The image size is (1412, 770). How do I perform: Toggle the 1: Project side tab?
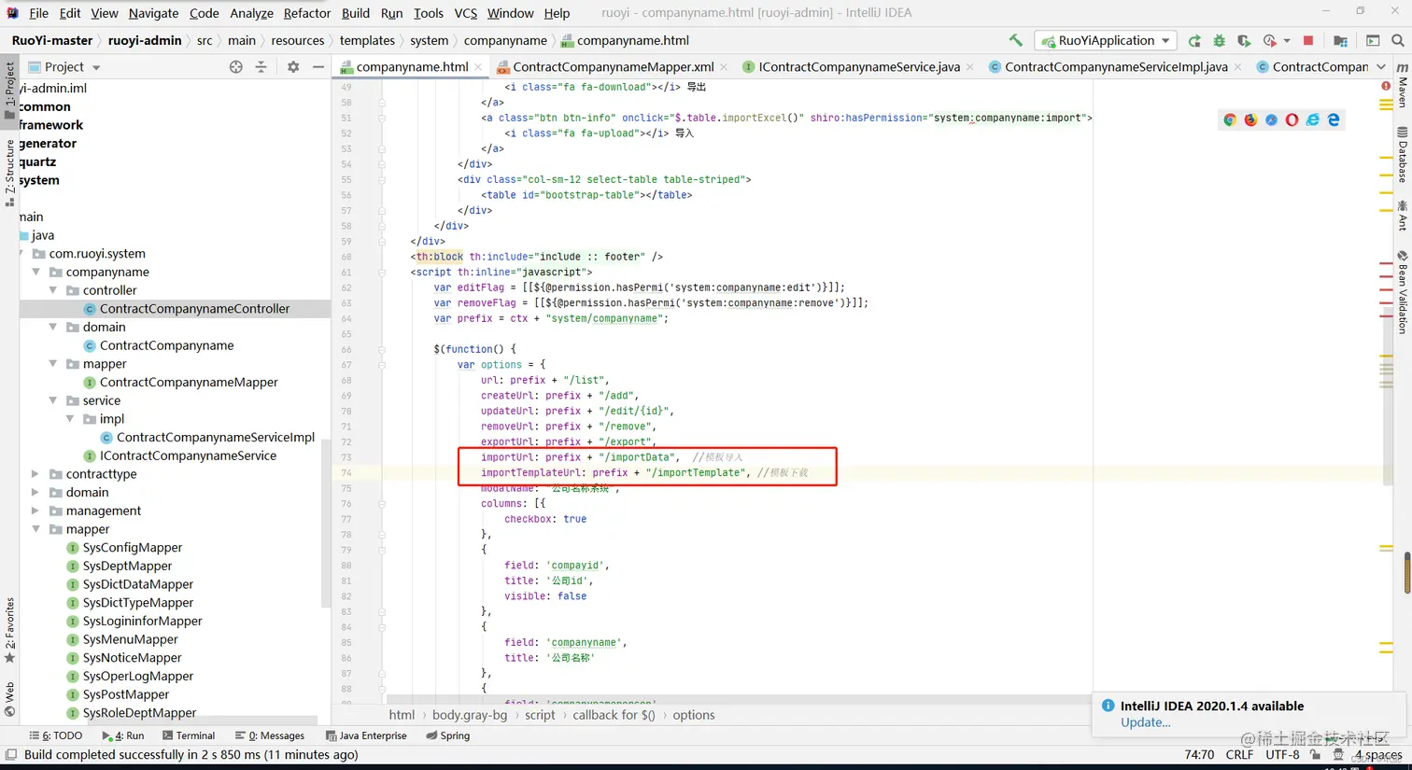pos(9,91)
